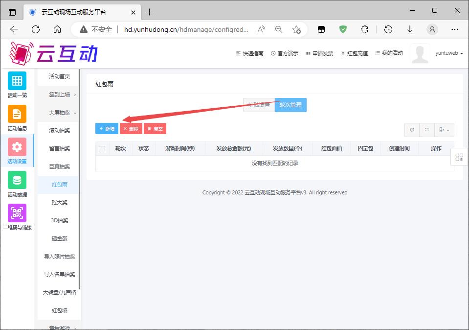Open the 活动设置 gear icon
This screenshot has height=330, width=469.
click(x=17, y=147)
